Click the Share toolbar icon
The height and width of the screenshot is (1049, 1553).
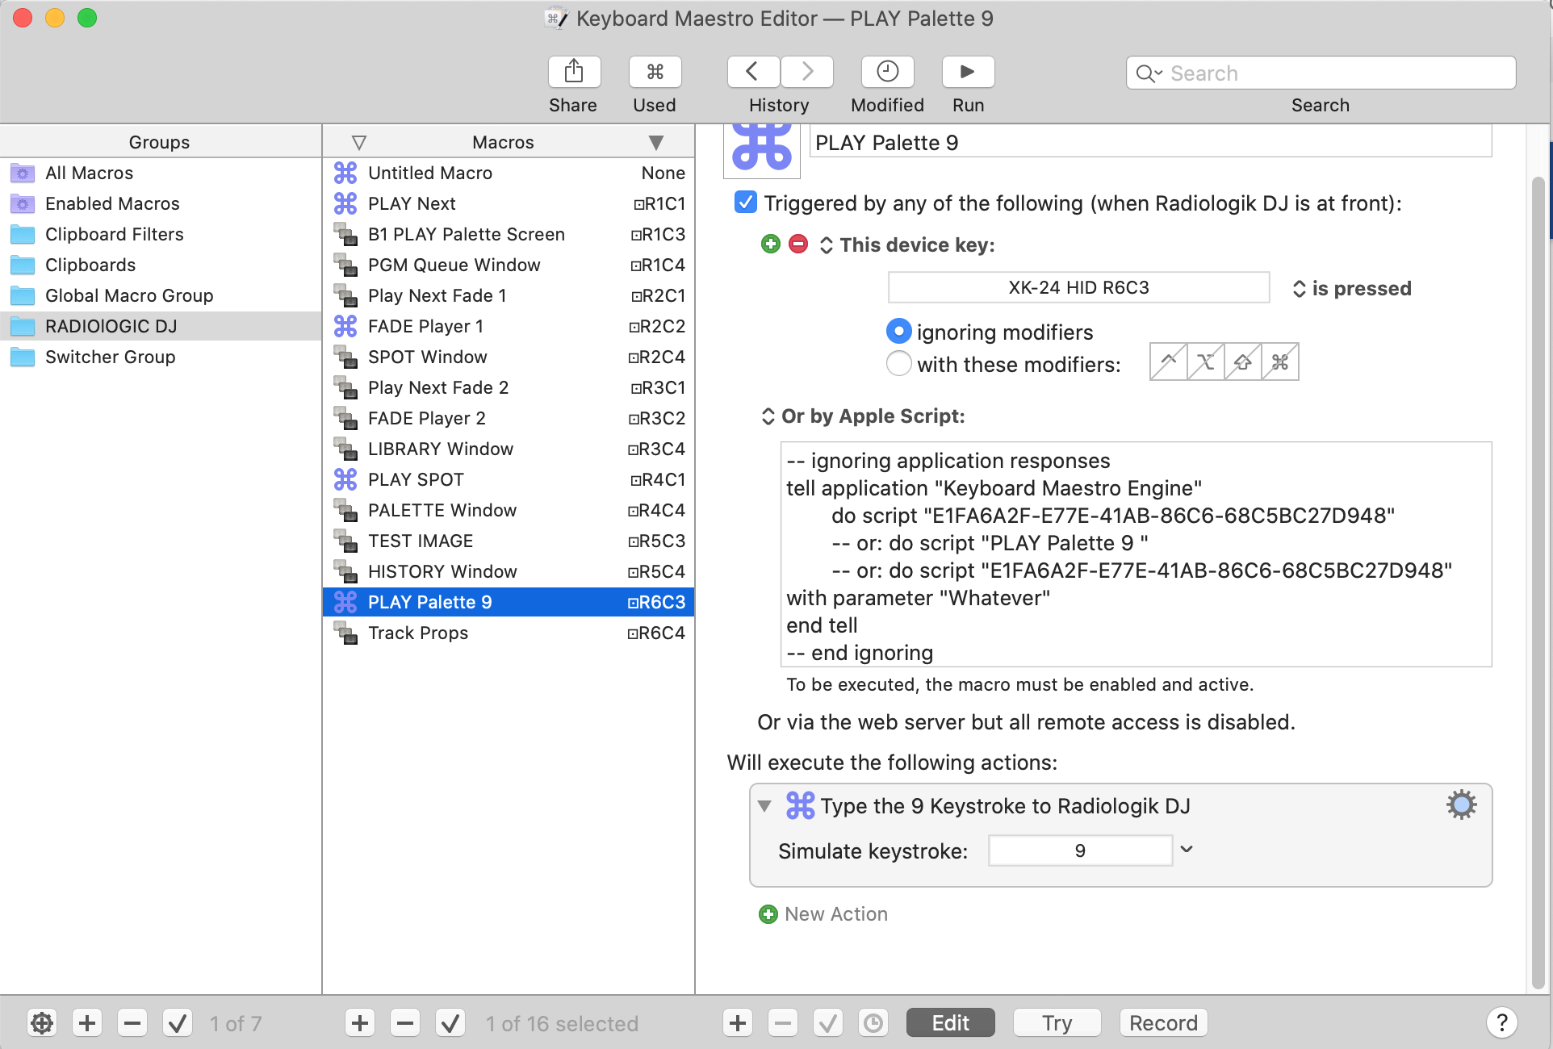tap(574, 72)
